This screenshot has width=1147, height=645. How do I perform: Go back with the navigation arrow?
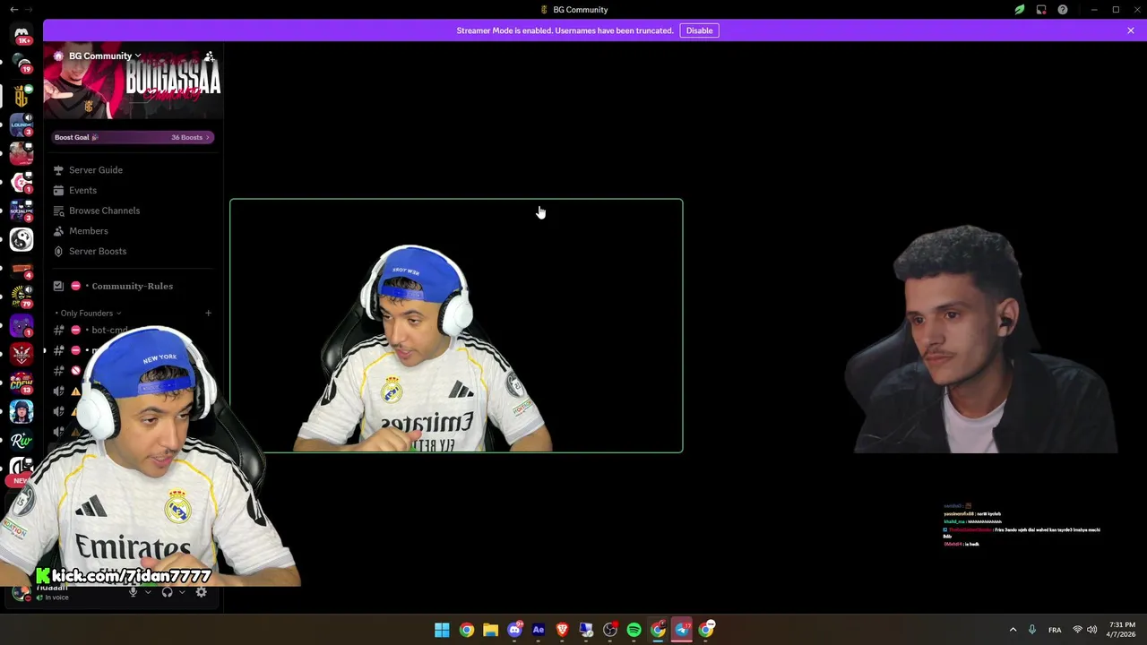point(13,9)
